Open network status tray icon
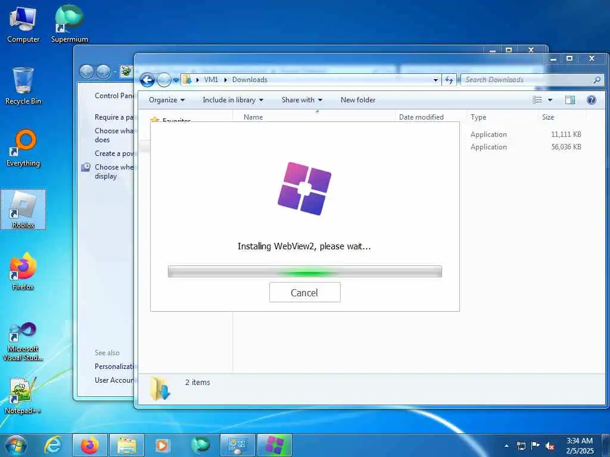 (521, 446)
